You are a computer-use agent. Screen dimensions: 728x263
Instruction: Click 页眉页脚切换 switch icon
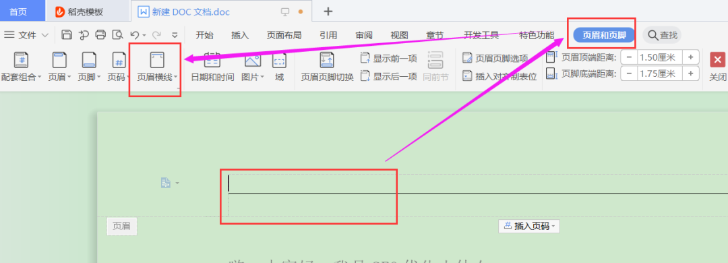327,61
